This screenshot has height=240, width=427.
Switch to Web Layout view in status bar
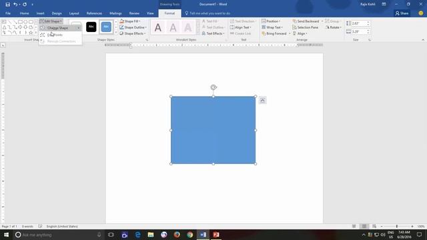[374, 227]
